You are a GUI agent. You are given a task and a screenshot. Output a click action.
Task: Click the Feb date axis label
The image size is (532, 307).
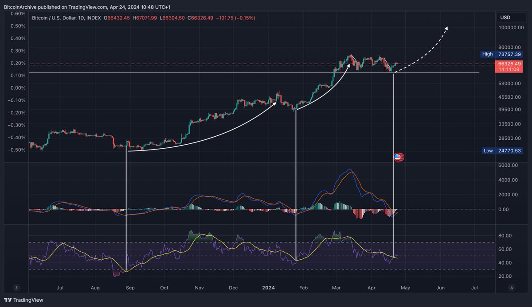coord(303,288)
